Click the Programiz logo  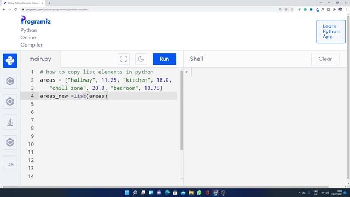point(36,20)
